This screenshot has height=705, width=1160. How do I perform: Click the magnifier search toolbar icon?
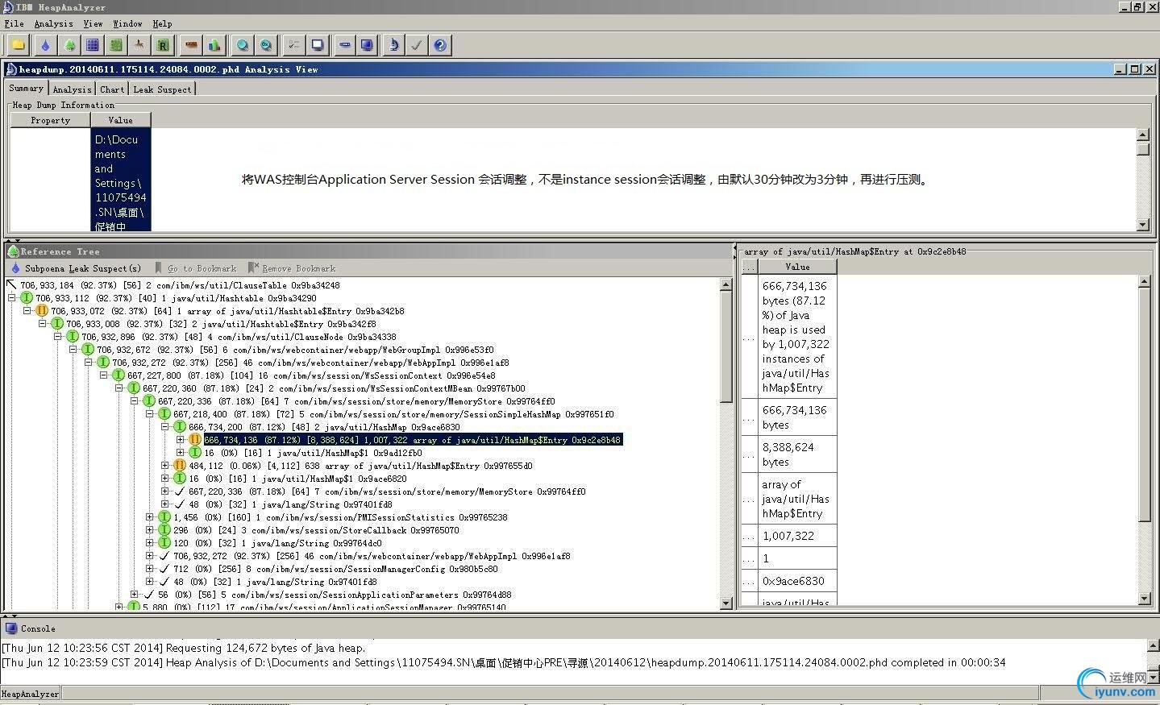pos(242,45)
